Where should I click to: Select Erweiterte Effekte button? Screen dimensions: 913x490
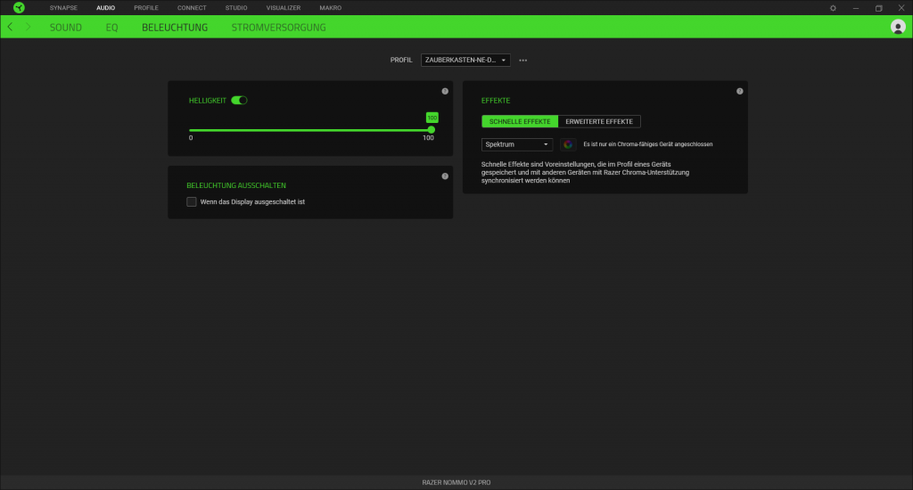click(x=599, y=122)
